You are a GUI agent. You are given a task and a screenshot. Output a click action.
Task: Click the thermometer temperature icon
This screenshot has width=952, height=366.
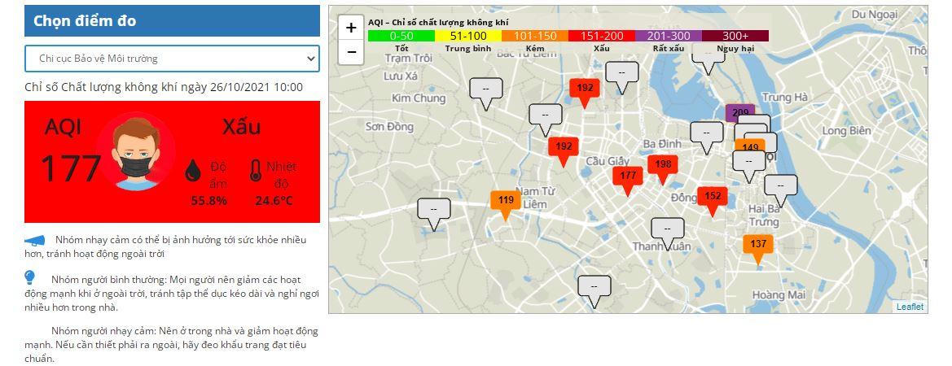[256, 171]
